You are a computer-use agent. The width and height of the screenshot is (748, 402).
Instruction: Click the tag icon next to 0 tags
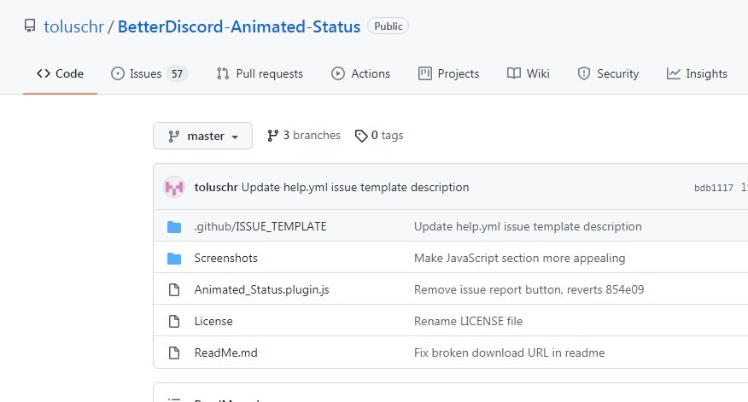point(361,136)
